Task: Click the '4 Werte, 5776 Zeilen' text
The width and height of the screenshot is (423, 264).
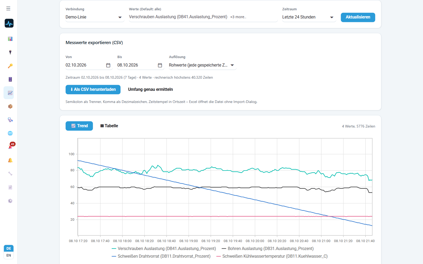Action: [x=358, y=126]
